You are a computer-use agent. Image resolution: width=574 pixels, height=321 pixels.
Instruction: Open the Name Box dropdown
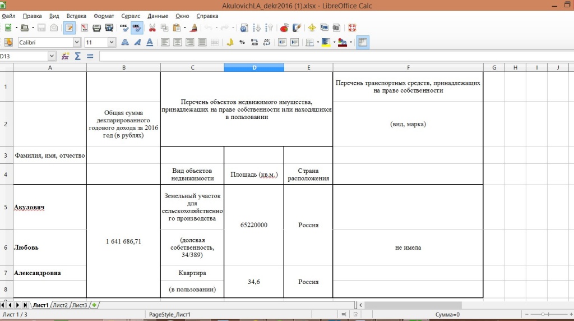pyautogui.click(x=52, y=56)
